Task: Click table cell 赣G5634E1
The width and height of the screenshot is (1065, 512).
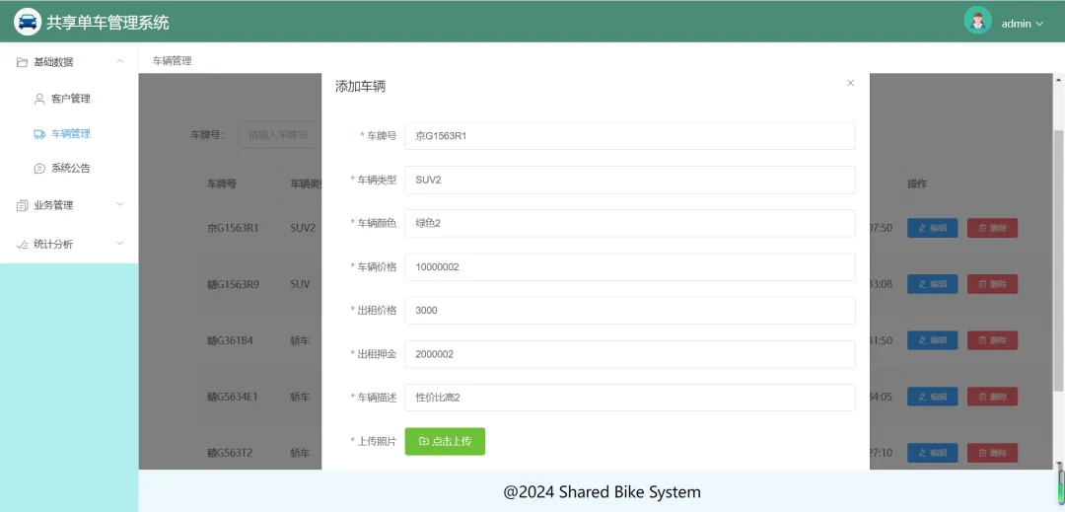Action: pos(233,397)
